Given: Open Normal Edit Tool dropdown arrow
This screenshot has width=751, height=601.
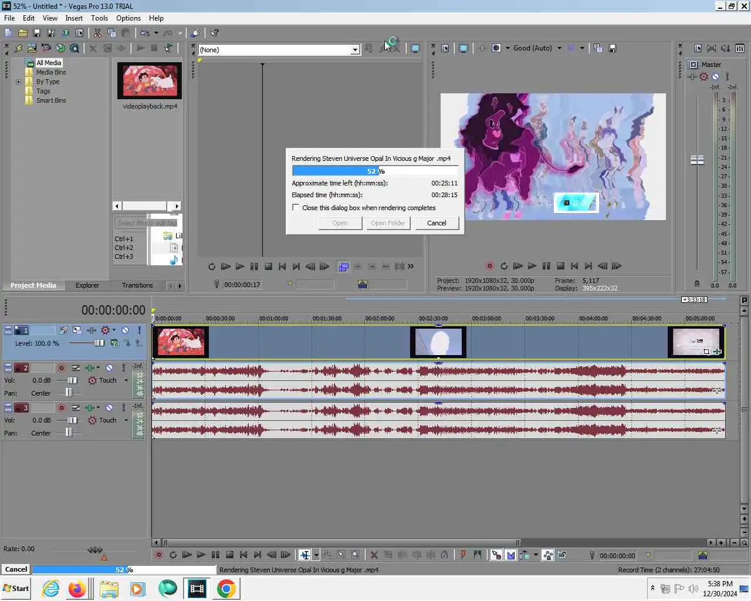Looking at the screenshot, I should [x=316, y=555].
